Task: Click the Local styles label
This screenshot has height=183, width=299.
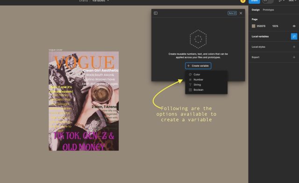Action: (258, 47)
